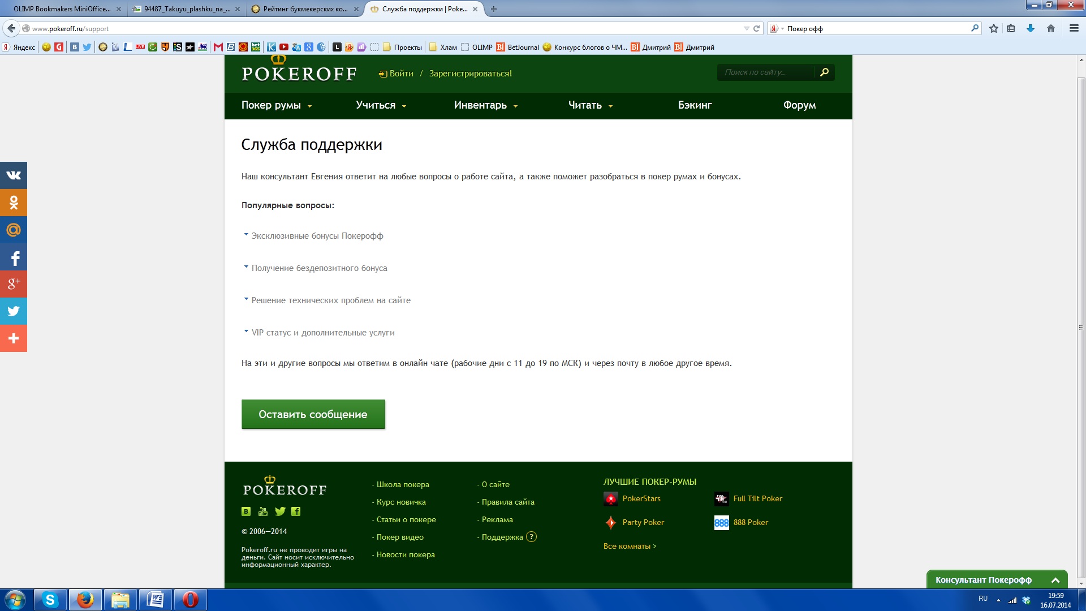Open Покер румы dropdown menu
The width and height of the screenshot is (1086, 611).
277,105
